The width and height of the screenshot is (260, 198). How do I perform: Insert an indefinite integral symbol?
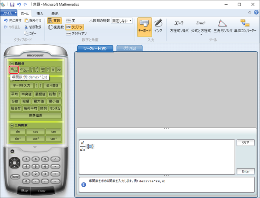[32, 70]
